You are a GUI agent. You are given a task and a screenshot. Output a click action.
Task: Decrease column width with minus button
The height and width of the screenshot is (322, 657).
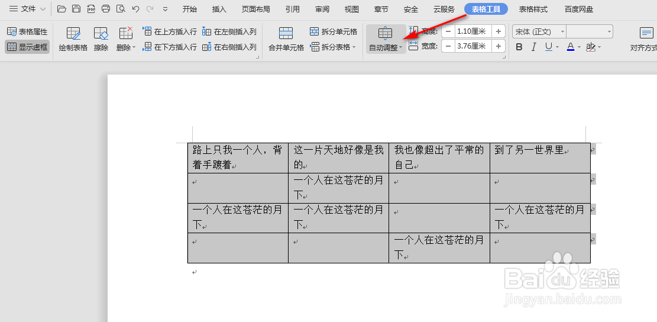(448, 46)
